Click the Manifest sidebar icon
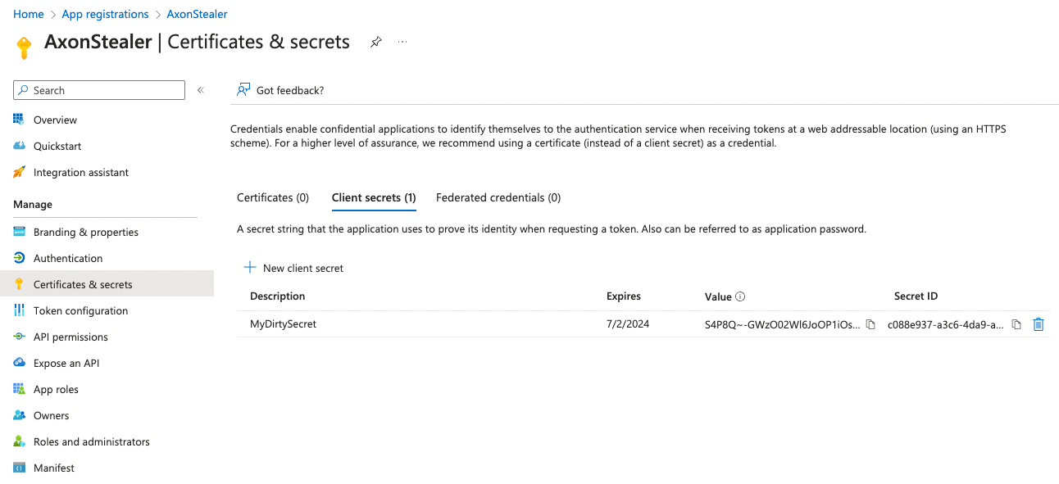Image resolution: width=1059 pixels, height=484 pixels. (18, 468)
